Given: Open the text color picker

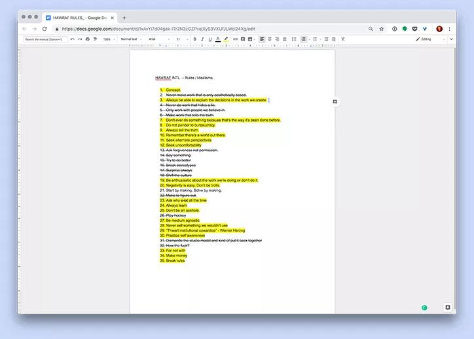Looking at the screenshot, I should point(218,39).
